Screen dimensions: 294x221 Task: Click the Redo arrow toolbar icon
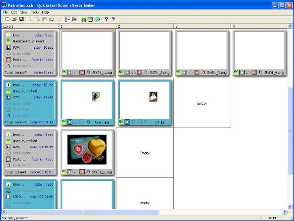coord(59,19)
